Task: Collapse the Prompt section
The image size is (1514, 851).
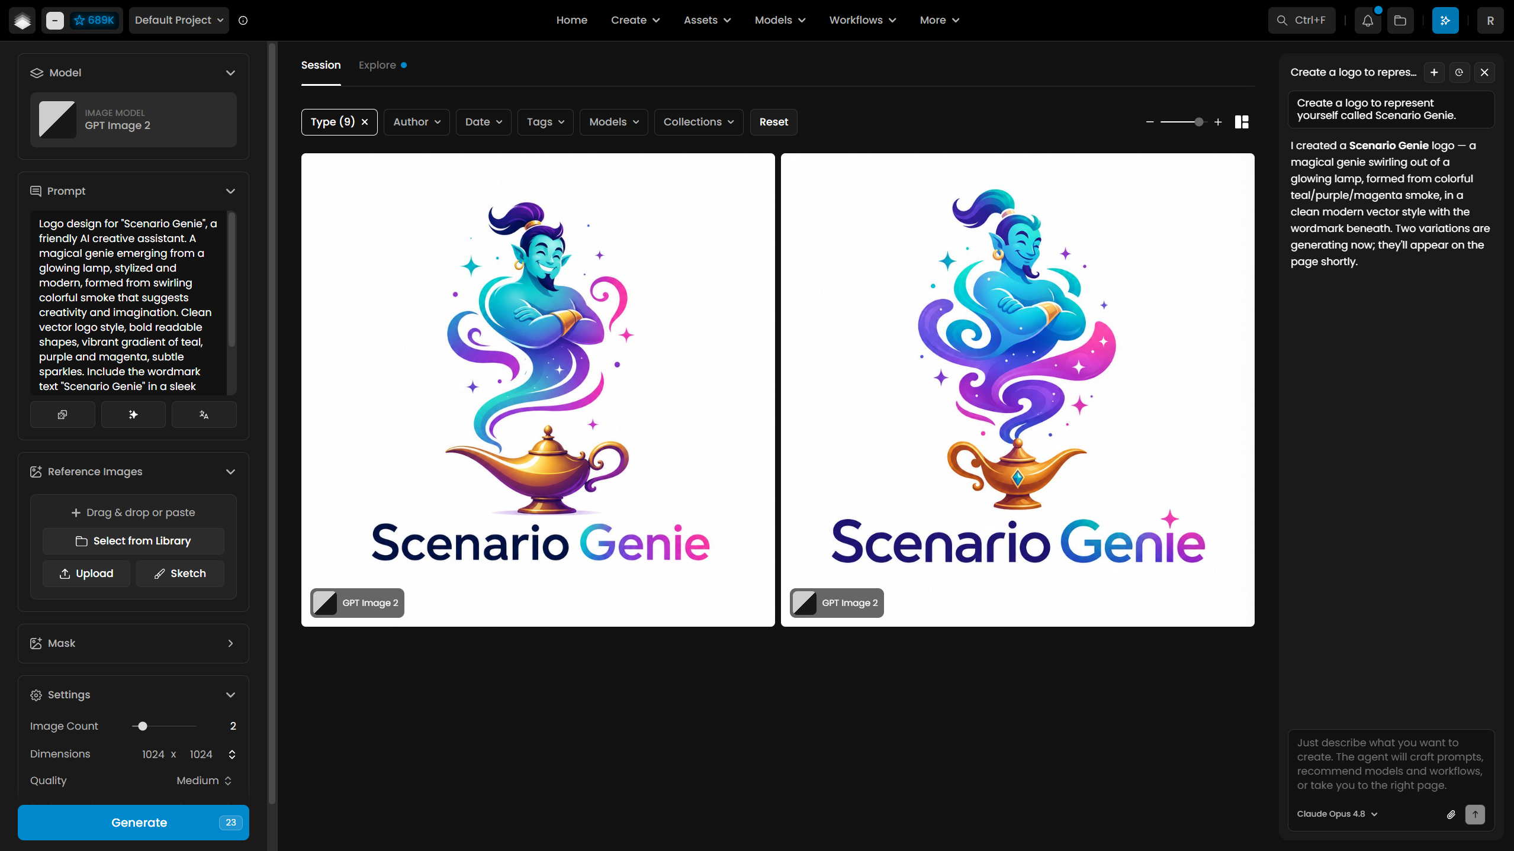Action: point(230,191)
